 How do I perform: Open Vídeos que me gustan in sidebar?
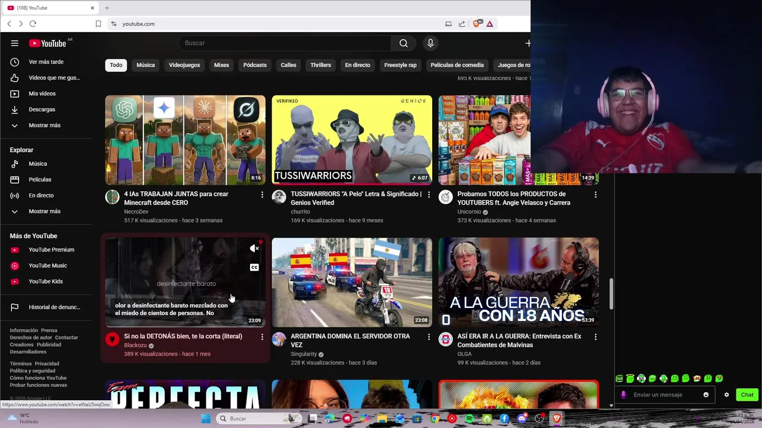pyautogui.click(x=46, y=78)
